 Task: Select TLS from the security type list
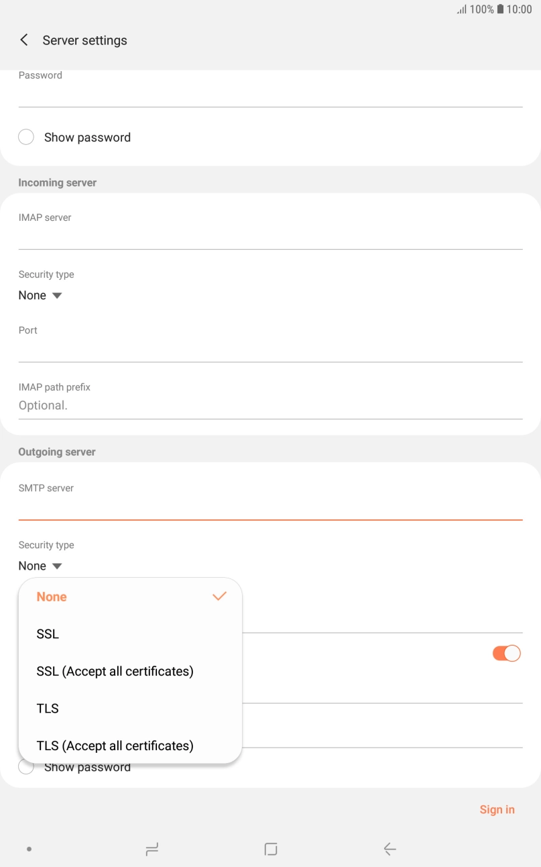[x=48, y=708]
